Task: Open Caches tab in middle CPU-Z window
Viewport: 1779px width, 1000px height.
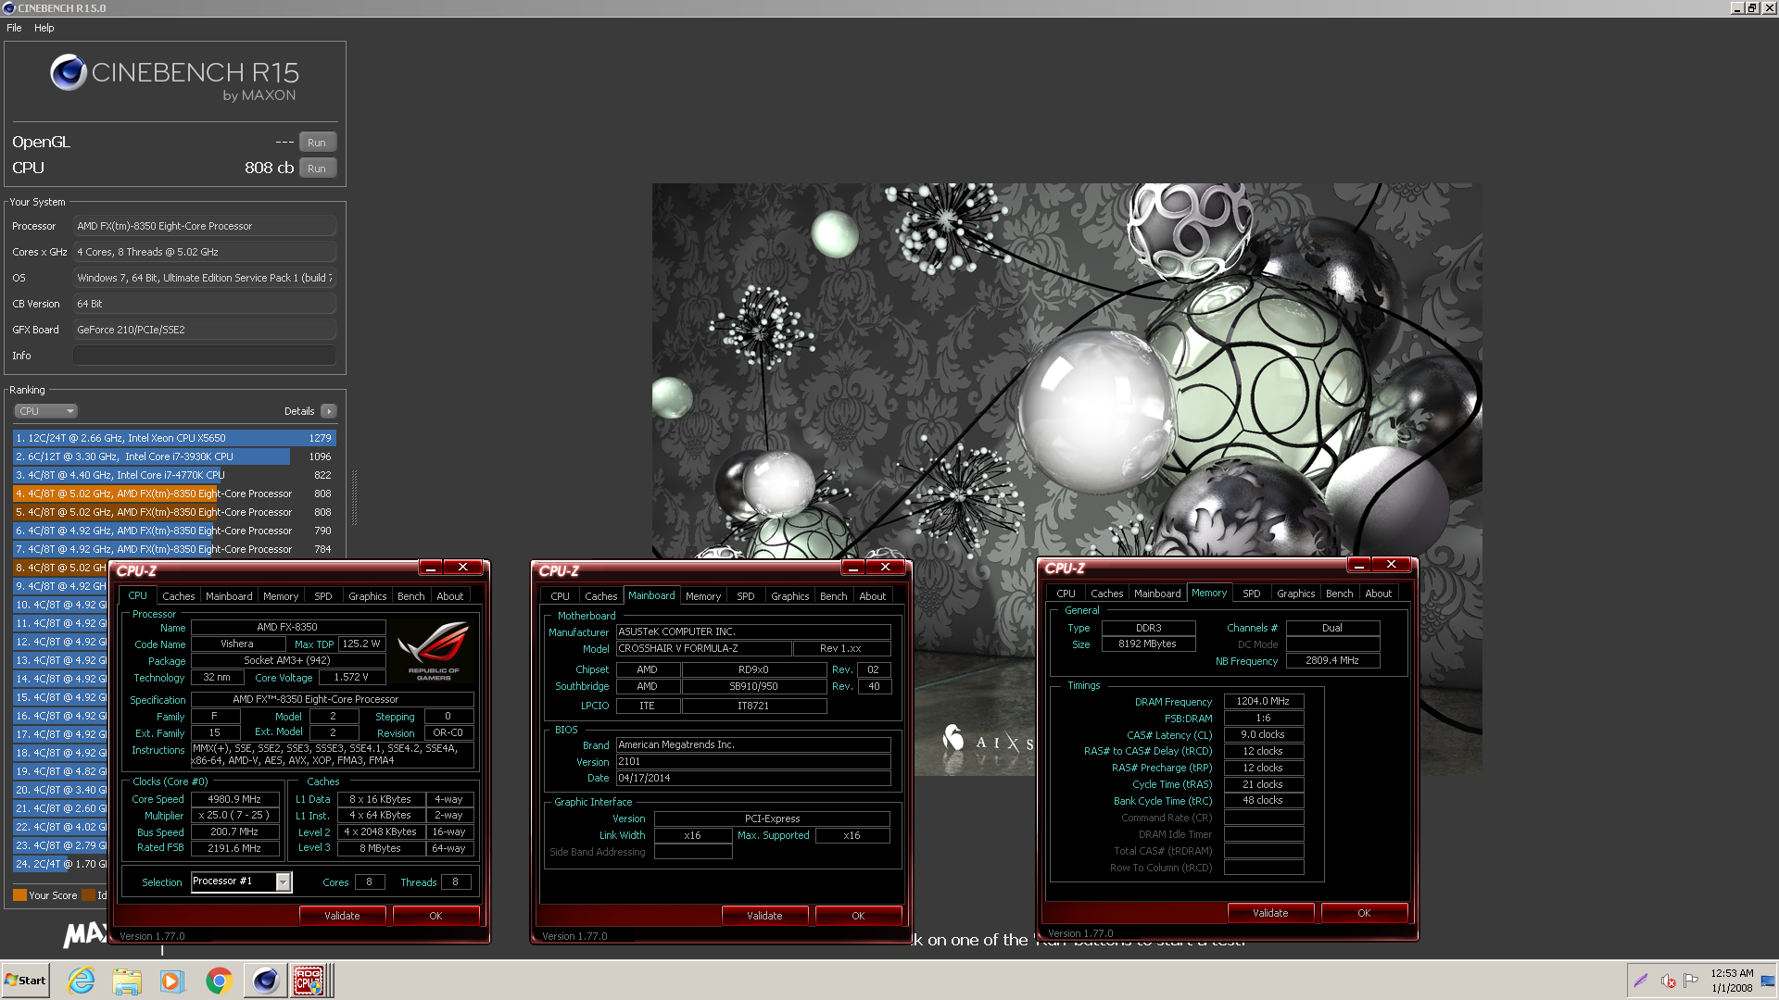Action: (x=601, y=596)
